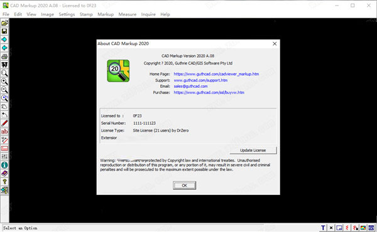The image size is (377, 232).
Task: Click the binoculars find icon
Action: tap(4, 65)
